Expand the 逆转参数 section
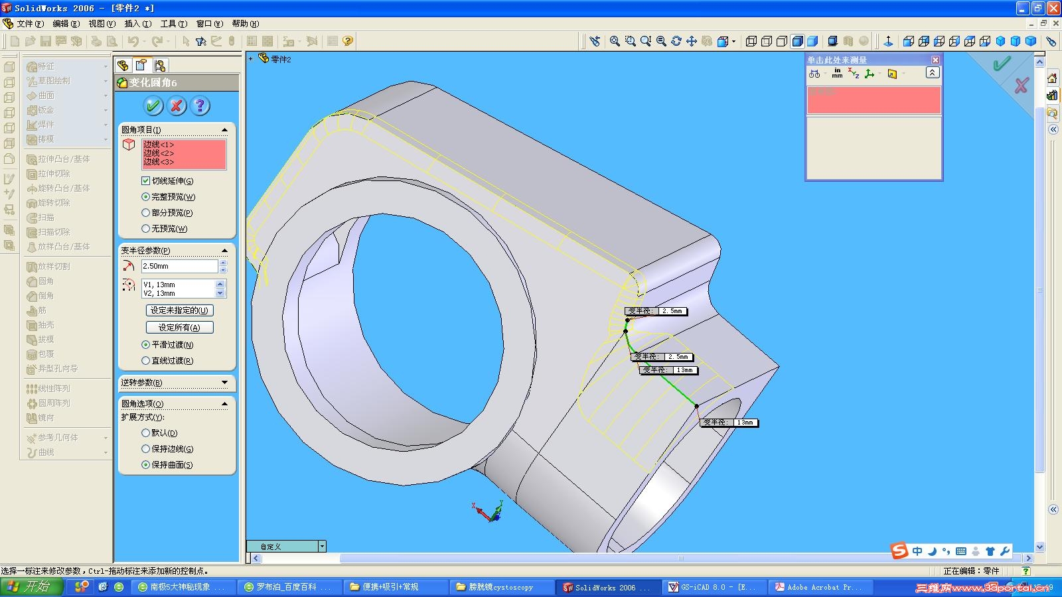This screenshot has height=597, width=1062. [x=224, y=382]
